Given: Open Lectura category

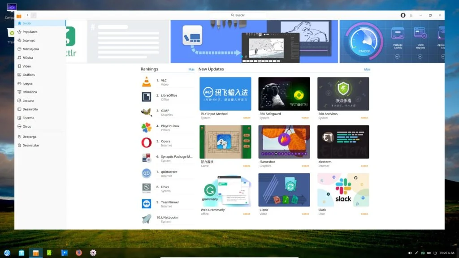Looking at the screenshot, I should pyautogui.click(x=40, y=101).
